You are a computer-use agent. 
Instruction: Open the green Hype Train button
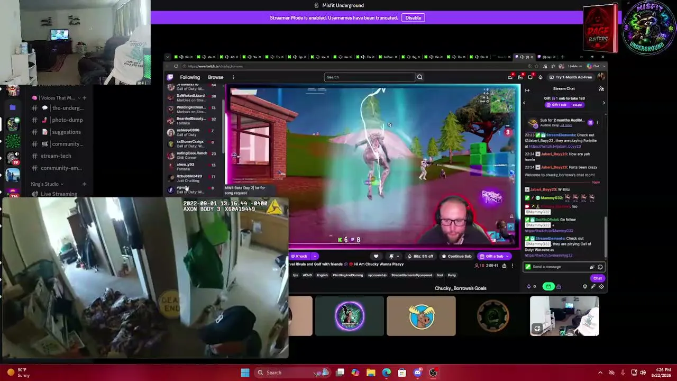548,287
